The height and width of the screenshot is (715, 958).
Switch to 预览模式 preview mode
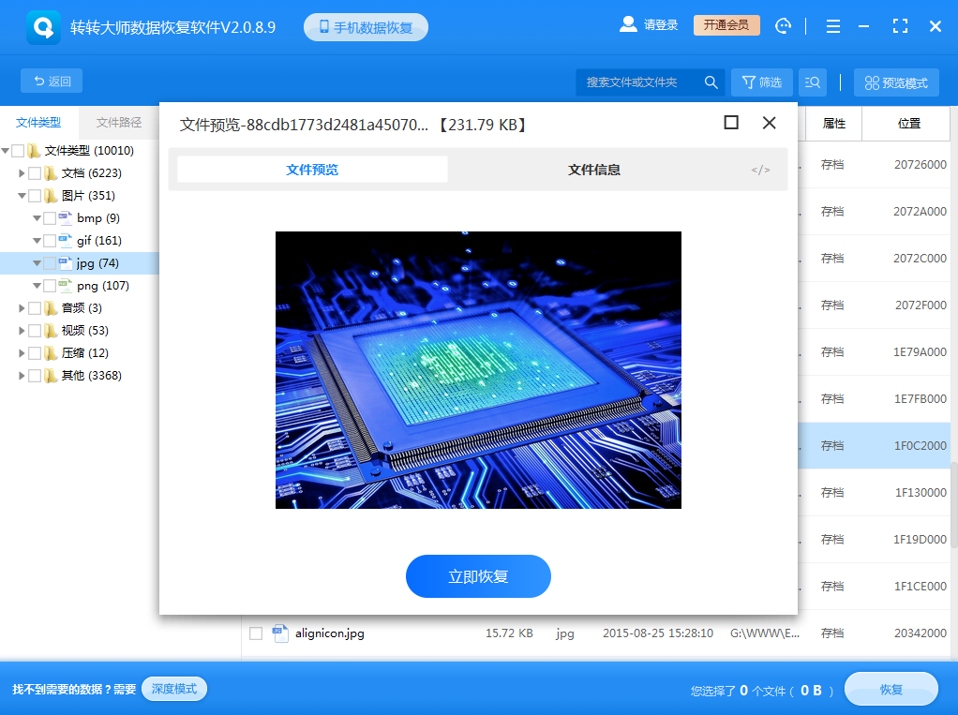click(895, 82)
